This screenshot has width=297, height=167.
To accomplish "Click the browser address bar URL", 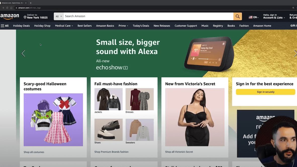I will pos(29,8).
